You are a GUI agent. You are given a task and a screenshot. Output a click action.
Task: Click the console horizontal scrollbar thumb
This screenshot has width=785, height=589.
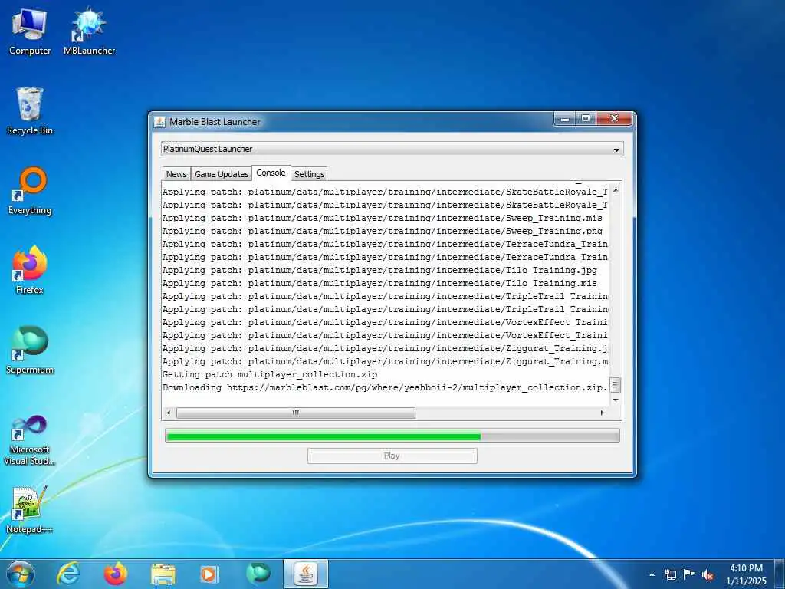point(295,413)
